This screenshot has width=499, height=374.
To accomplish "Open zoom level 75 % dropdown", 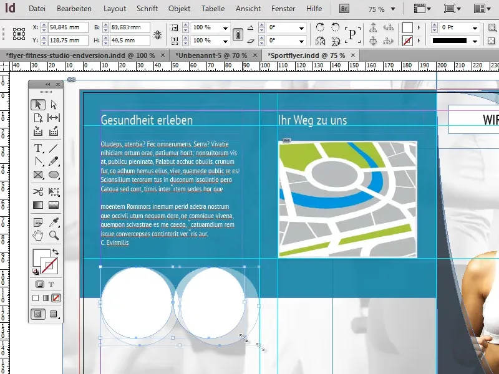I will tap(393, 9).
